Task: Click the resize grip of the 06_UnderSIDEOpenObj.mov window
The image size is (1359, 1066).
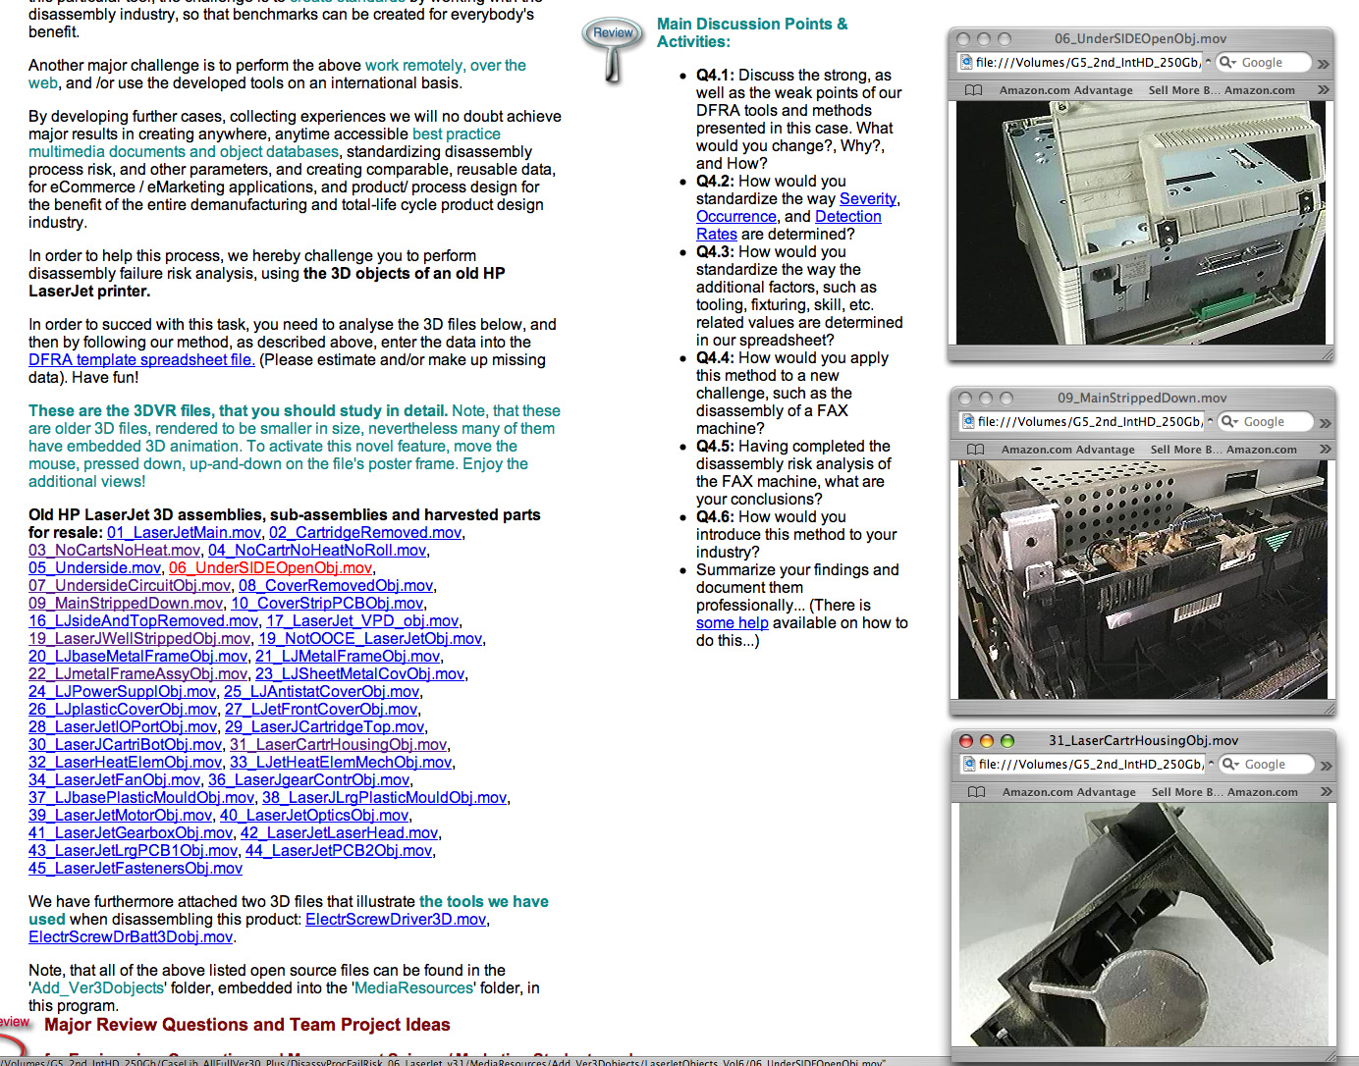Action: coord(1326,353)
